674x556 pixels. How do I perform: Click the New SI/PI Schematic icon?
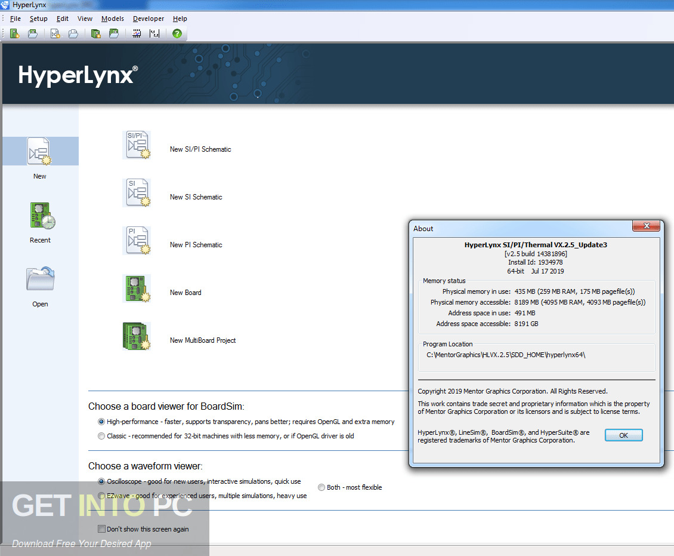137,145
